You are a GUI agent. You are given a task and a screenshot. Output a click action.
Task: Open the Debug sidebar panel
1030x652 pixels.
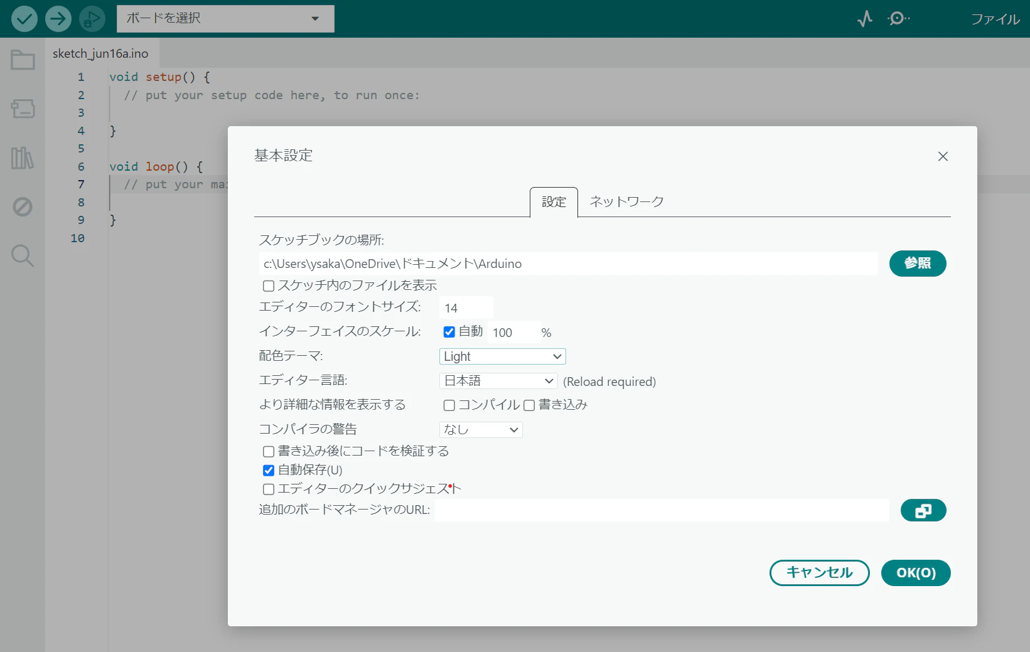23,206
